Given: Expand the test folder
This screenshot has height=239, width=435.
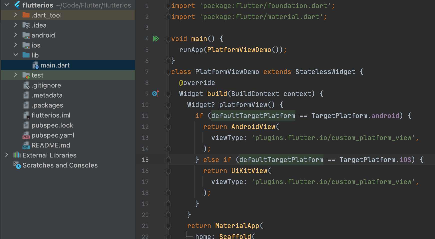Looking at the screenshot, I should [x=16, y=75].
